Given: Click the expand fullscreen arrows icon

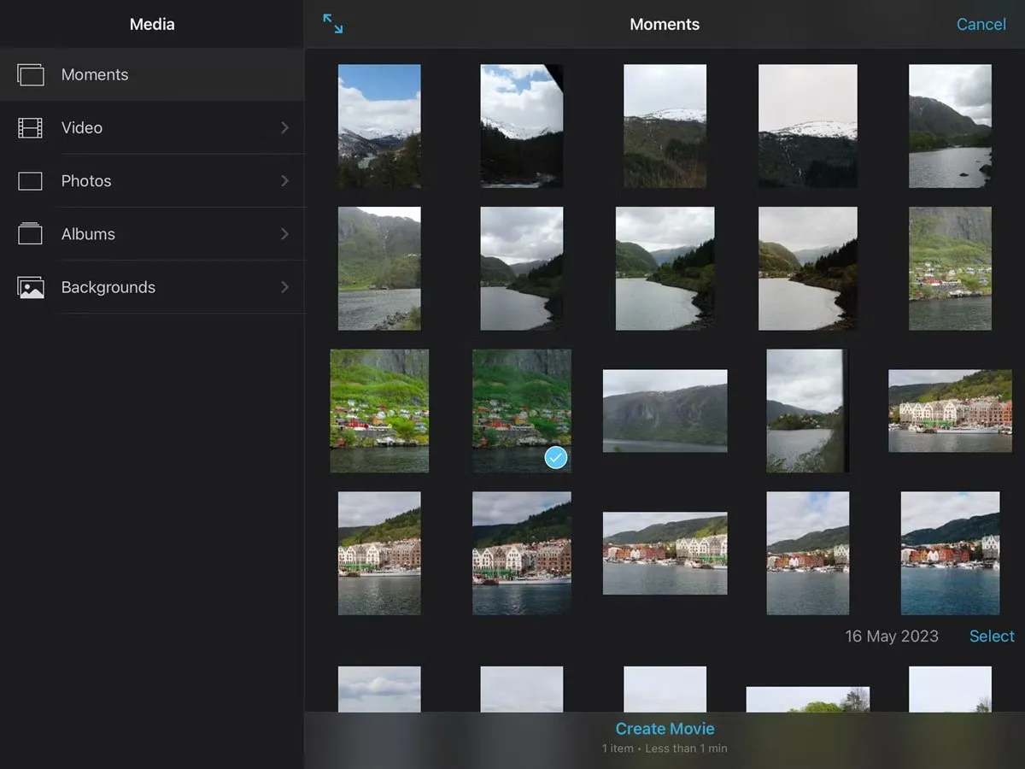Looking at the screenshot, I should [333, 24].
